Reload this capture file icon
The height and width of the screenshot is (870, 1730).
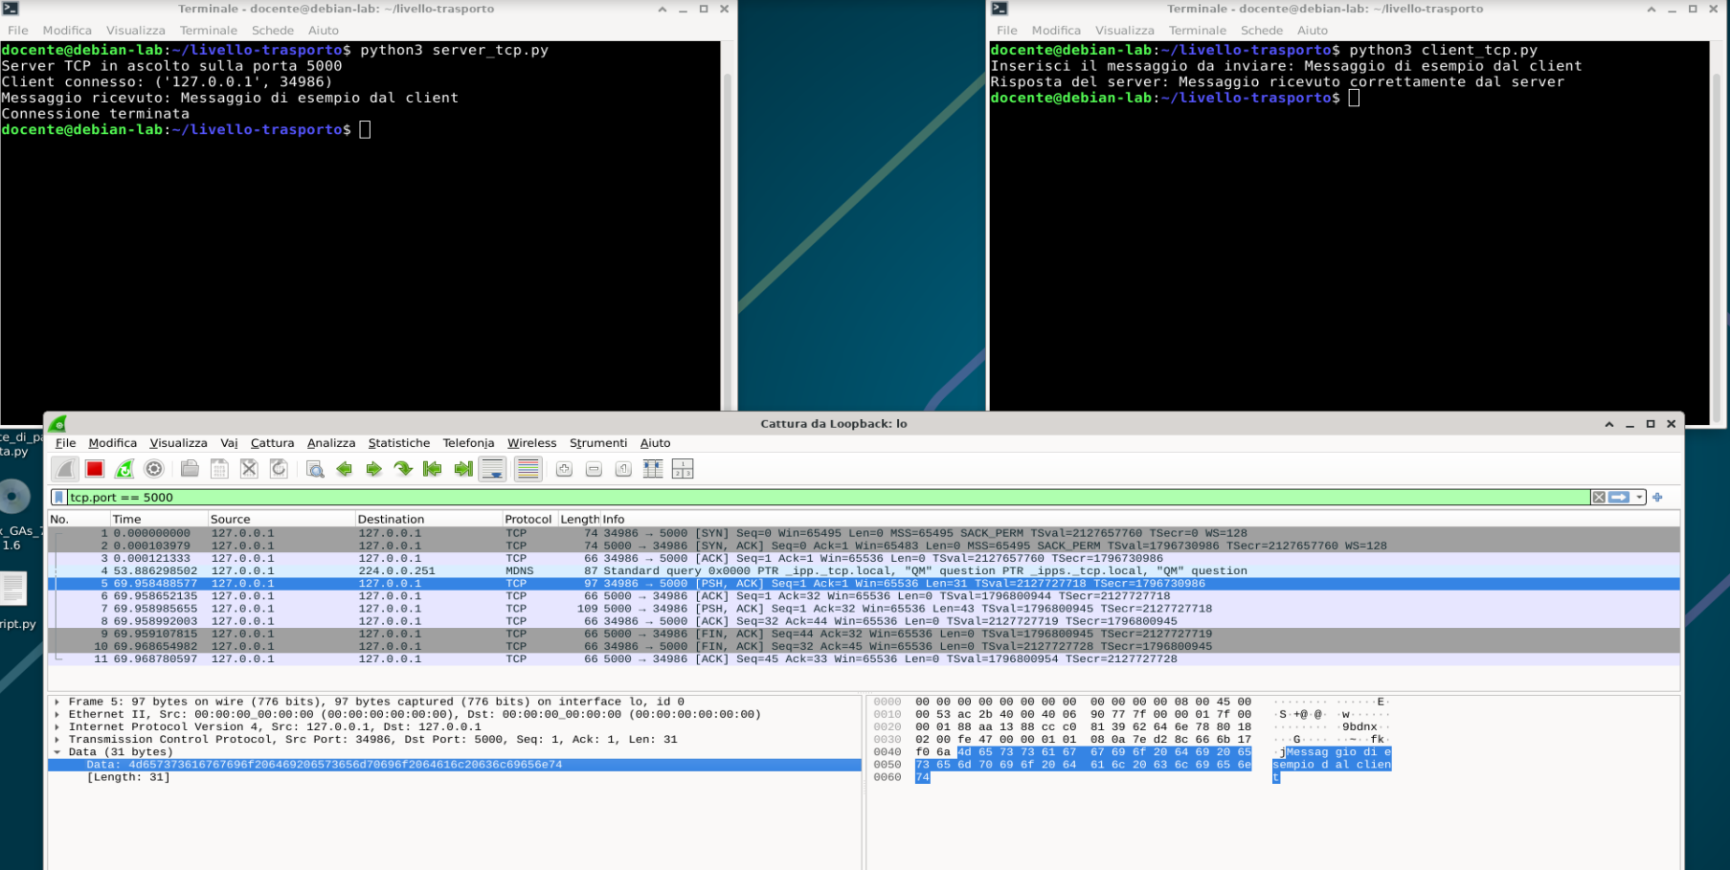pos(279,469)
